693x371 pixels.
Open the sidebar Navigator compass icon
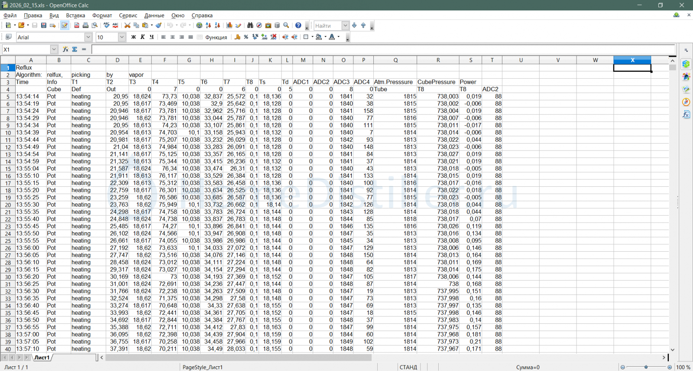(x=686, y=102)
